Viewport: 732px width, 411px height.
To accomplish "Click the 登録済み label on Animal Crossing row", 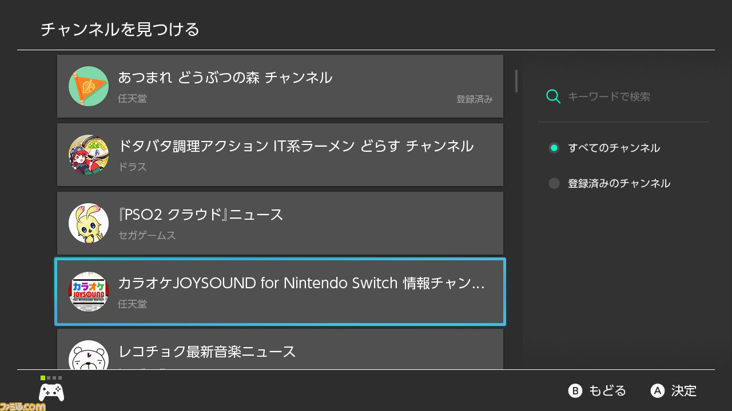I will click(x=475, y=99).
